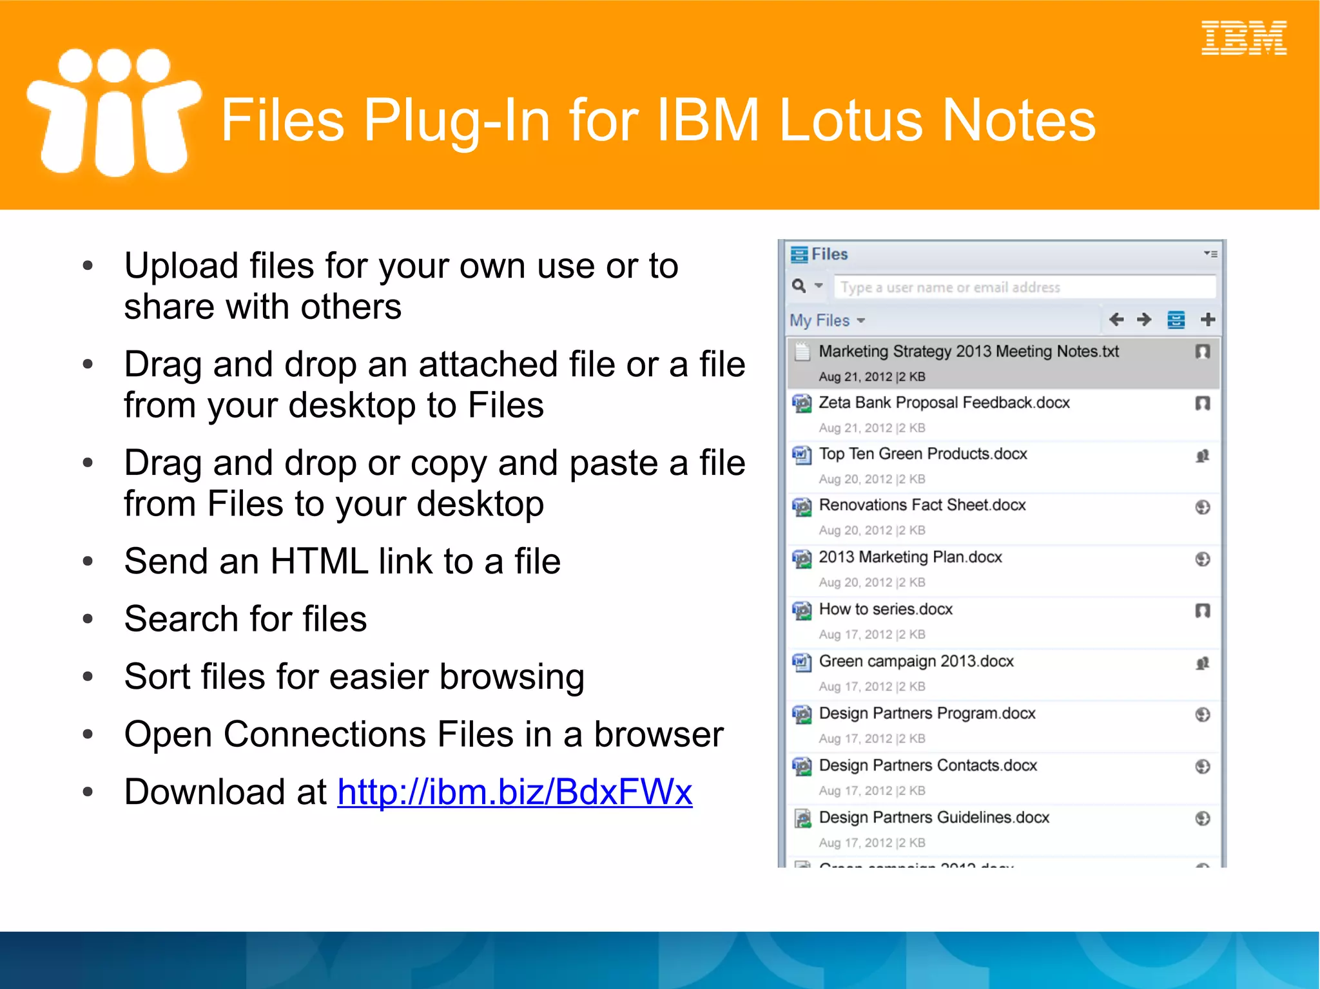Click document icon of Zeta Bank Proposal Feedback

pos(802,403)
